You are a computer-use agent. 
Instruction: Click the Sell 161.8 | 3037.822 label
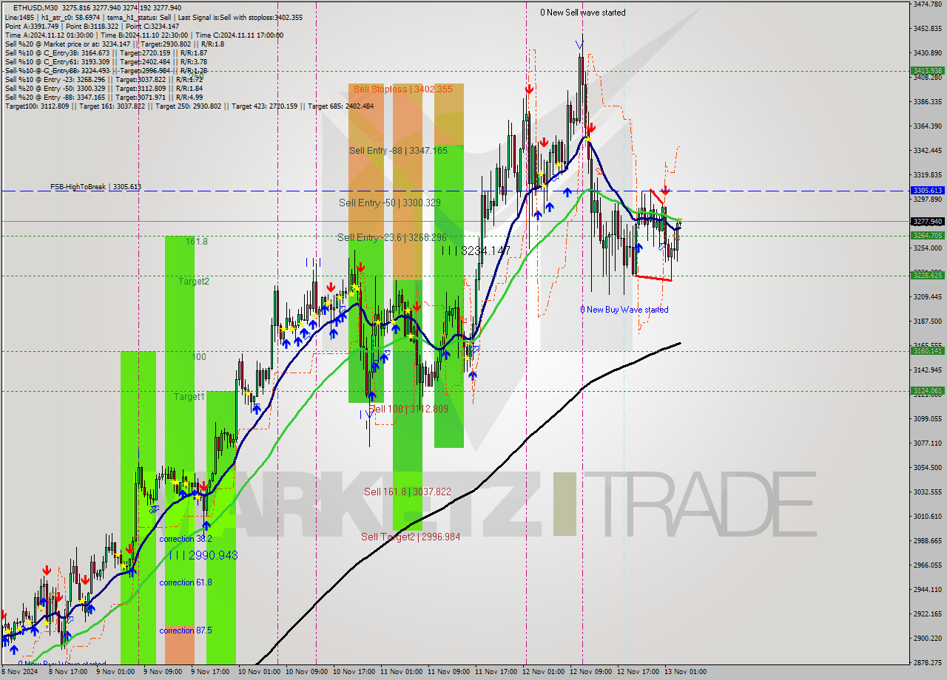pyautogui.click(x=408, y=492)
